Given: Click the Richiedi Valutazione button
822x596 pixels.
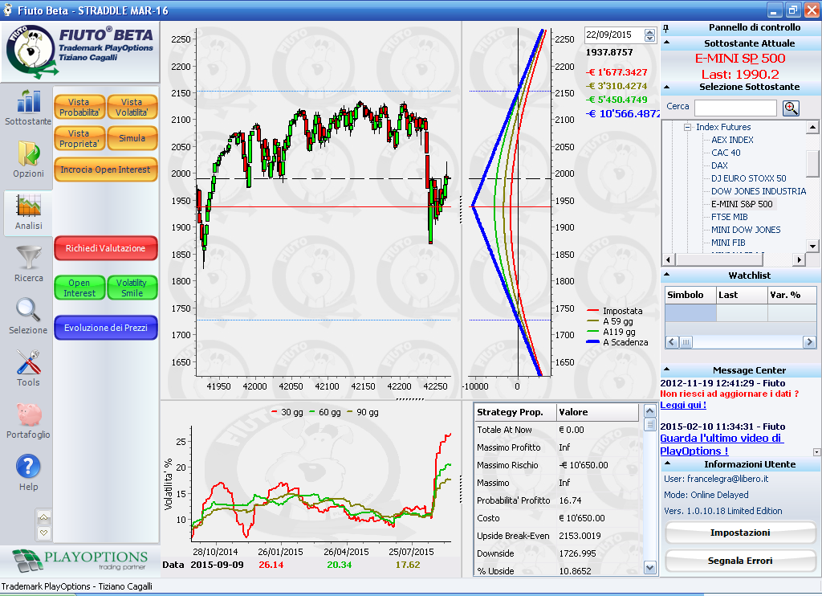Looking at the screenshot, I should [x=106, y=248].
